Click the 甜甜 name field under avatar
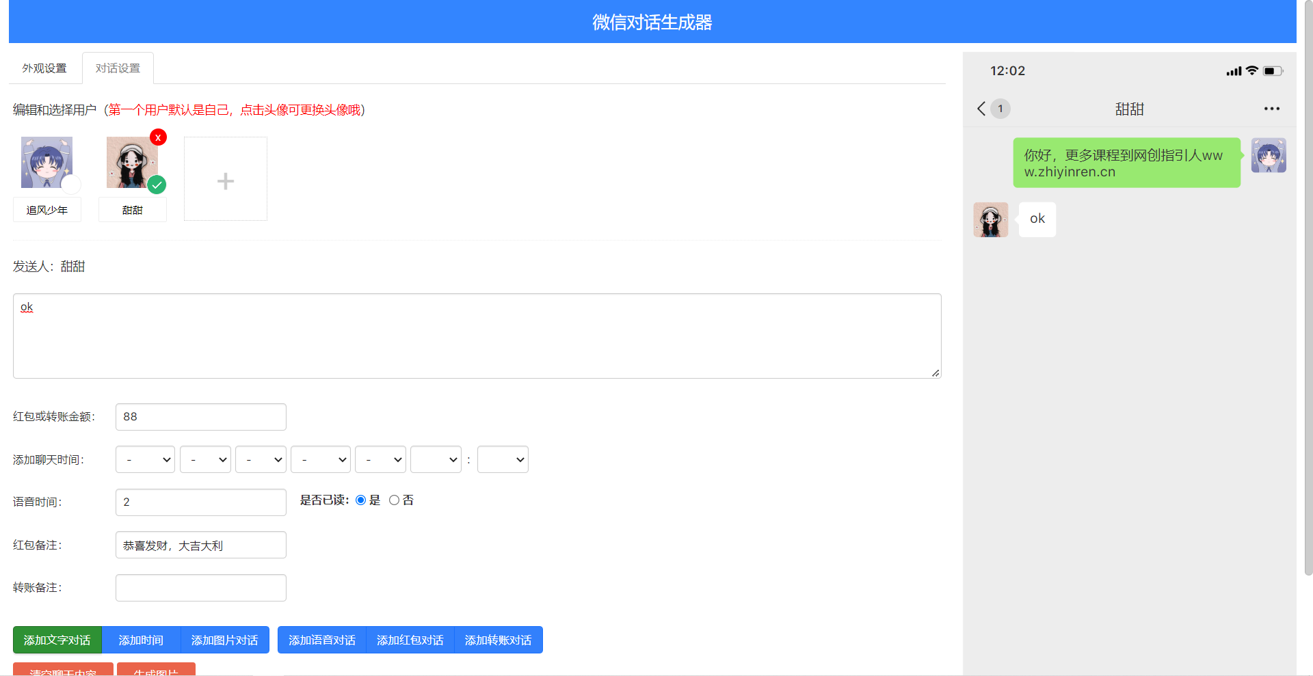This screenshot has width=1313, height=676. [133, 210]
